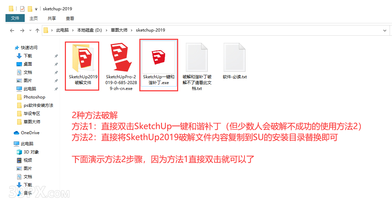The image size is (392, 207).
Task: Open 桌面 in the navigation pane
Action: point(24,64)
